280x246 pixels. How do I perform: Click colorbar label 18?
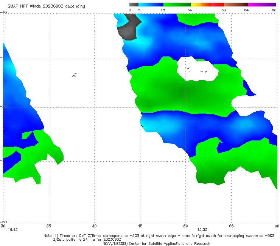point(163,10)
